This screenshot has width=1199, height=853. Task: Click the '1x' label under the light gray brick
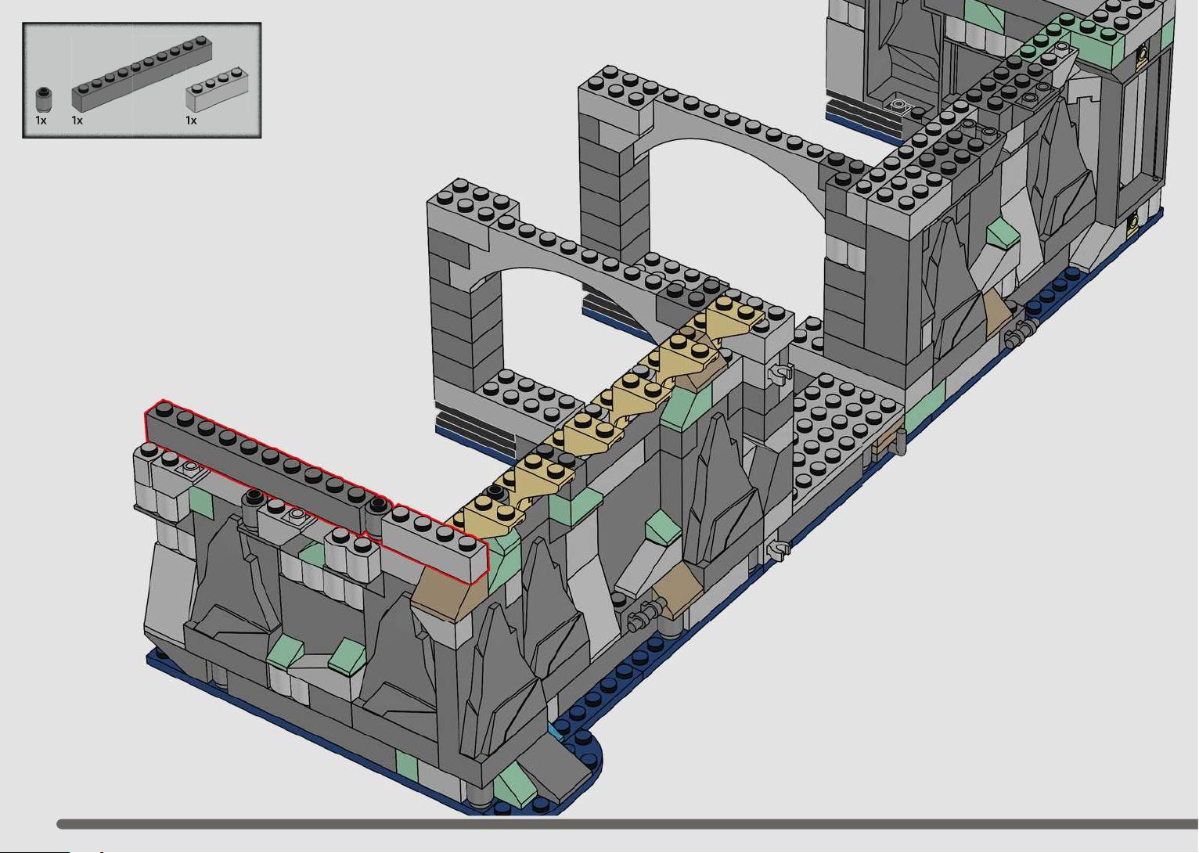191,121
